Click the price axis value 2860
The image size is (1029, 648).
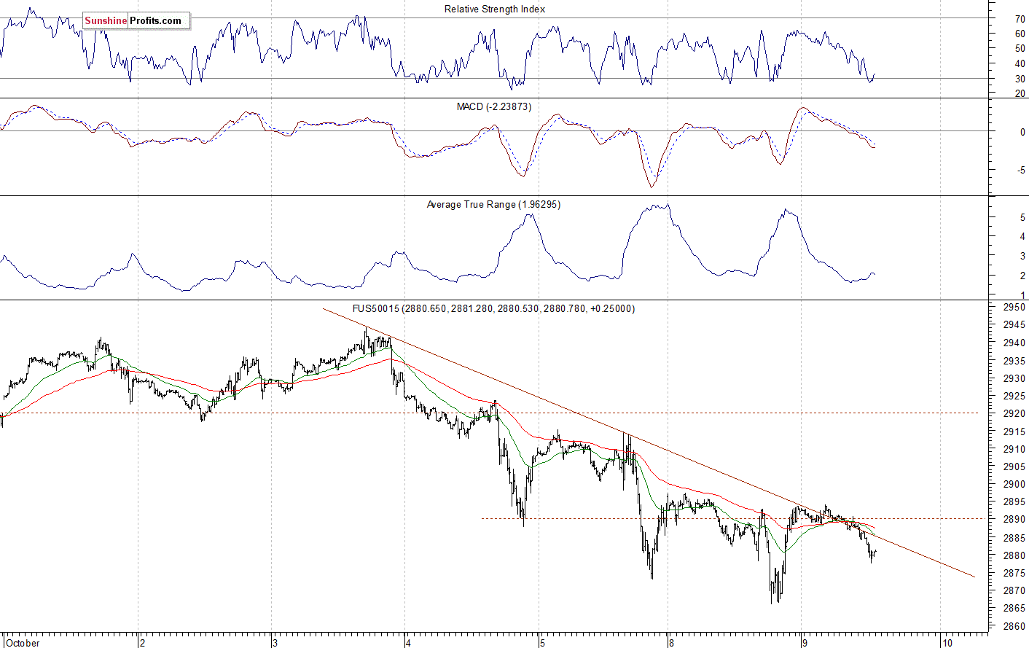tap(1015, 626)
